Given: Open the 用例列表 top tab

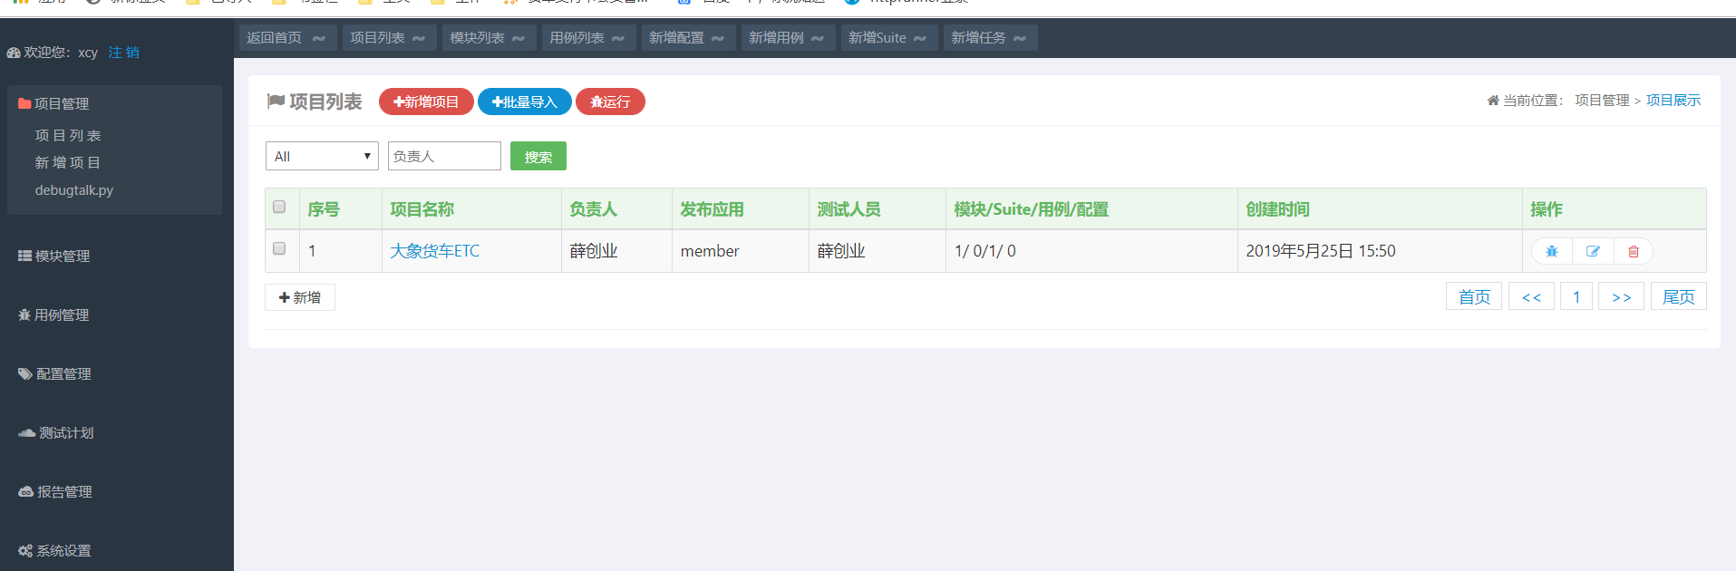Looking at the screenshot, I should click(588, 37).
